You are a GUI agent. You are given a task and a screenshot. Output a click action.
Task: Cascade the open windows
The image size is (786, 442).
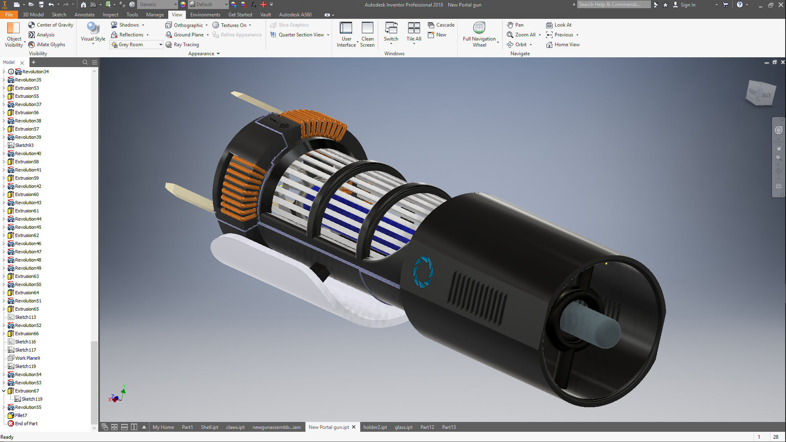pyautogui.click(x=441, y=25)
